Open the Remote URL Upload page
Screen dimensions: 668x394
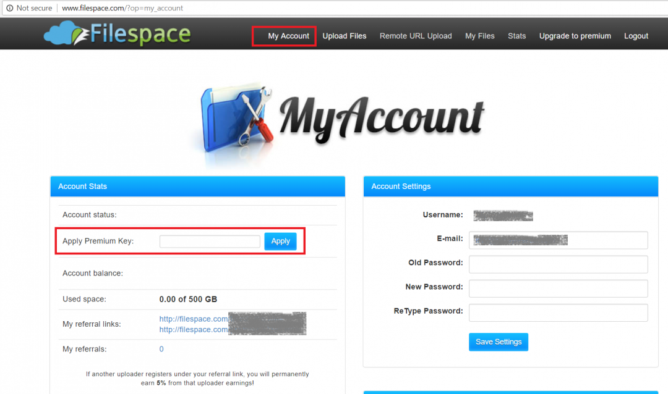click(x=416, y=36)
